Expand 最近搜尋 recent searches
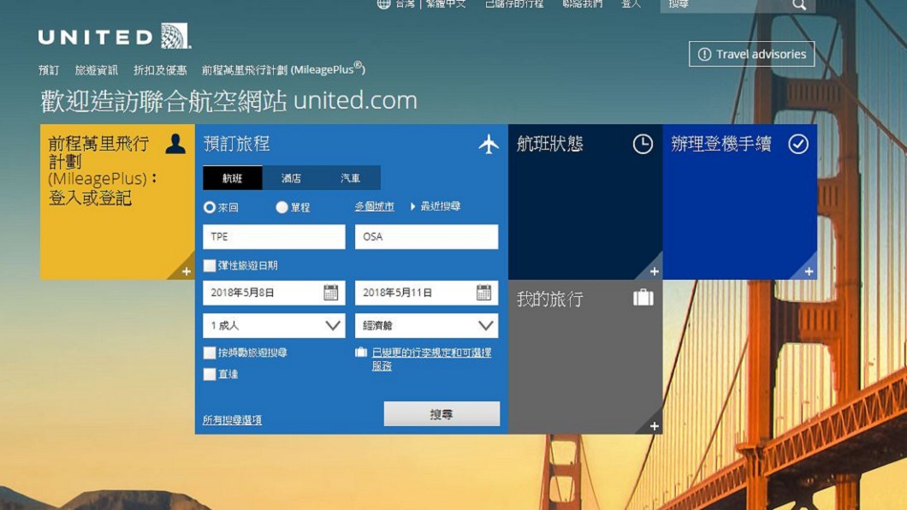 click(x=435, y=206)
